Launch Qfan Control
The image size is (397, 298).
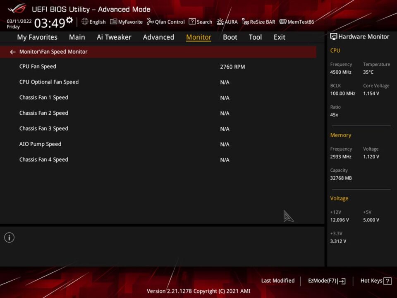click(165, 22)
